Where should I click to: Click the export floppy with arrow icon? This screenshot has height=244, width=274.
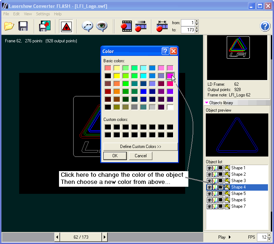(45, 26)
